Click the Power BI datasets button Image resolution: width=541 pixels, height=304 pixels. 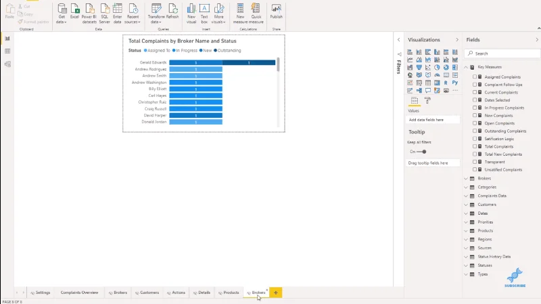point(89,13)
